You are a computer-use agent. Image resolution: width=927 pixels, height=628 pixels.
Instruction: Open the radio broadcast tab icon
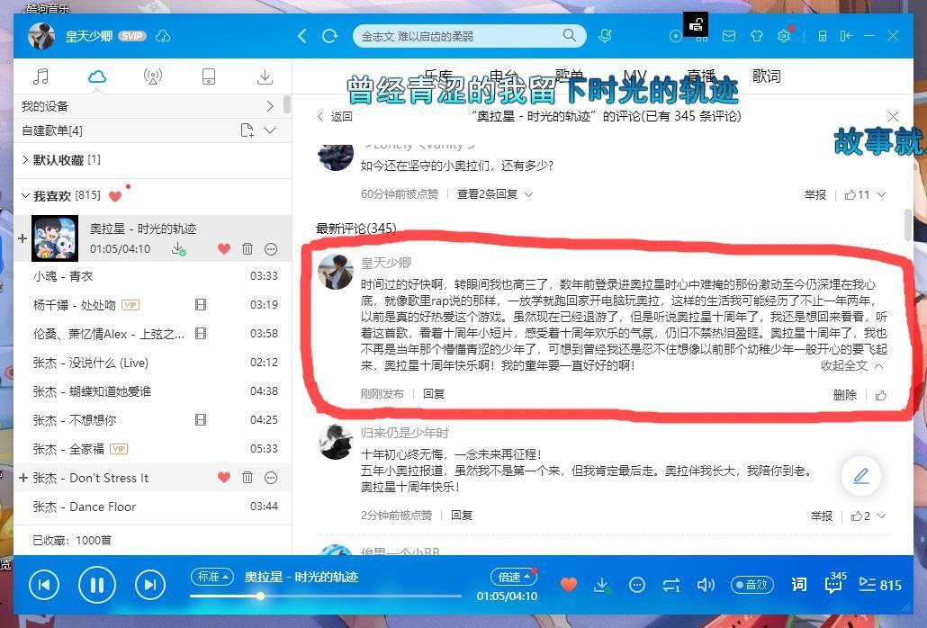click(x=152, y=76)
